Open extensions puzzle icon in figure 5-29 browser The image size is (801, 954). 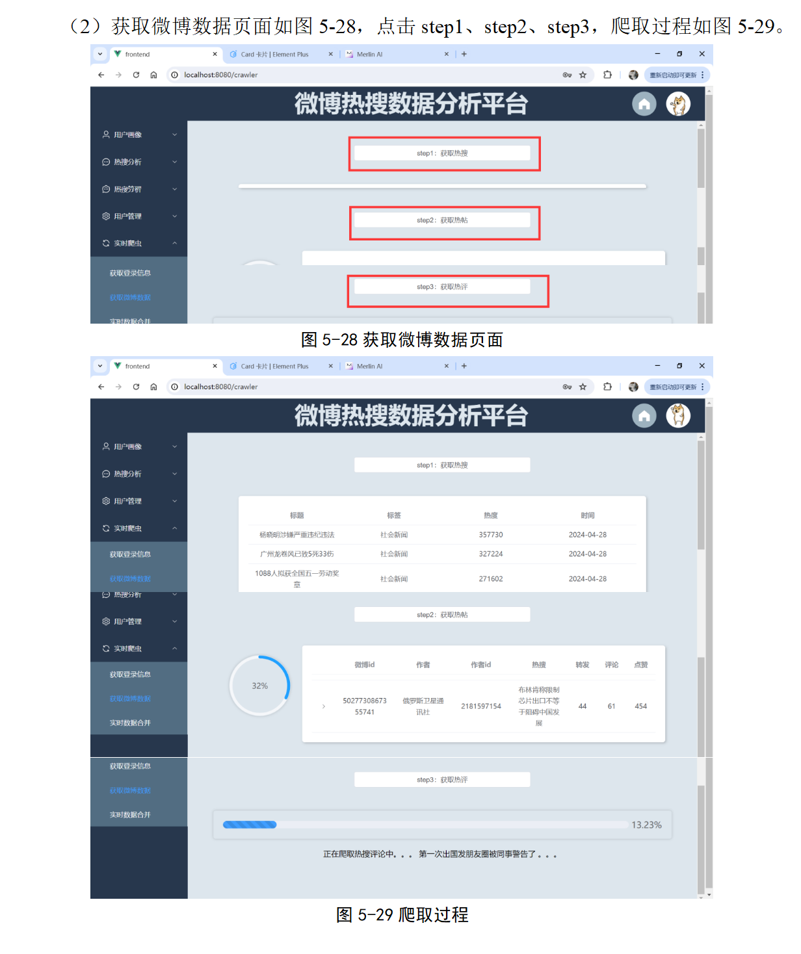[x=607, y=387]
